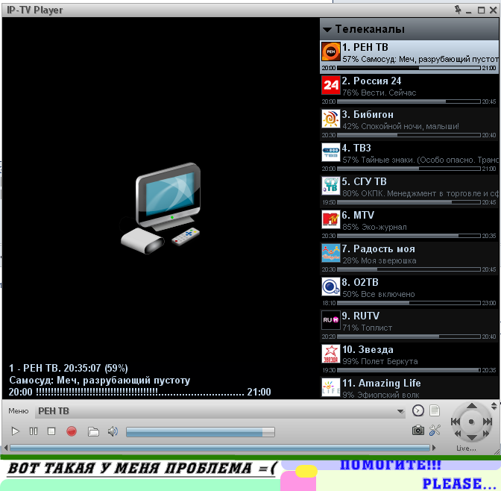Click the fast-forward arrow on navigation pad
Screen dimensions: 501x491
pos(485,434)
